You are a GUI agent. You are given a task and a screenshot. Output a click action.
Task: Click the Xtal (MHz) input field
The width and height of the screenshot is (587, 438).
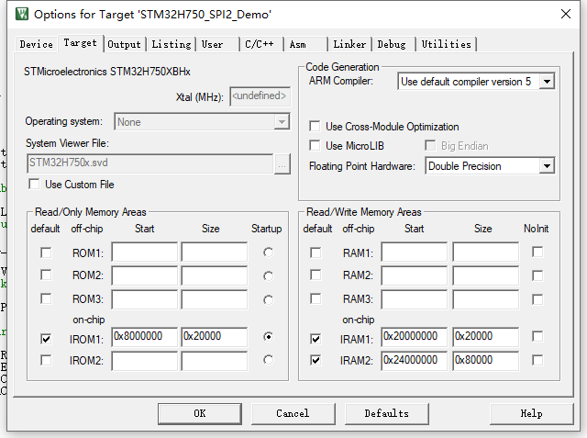tap(260, 96)
